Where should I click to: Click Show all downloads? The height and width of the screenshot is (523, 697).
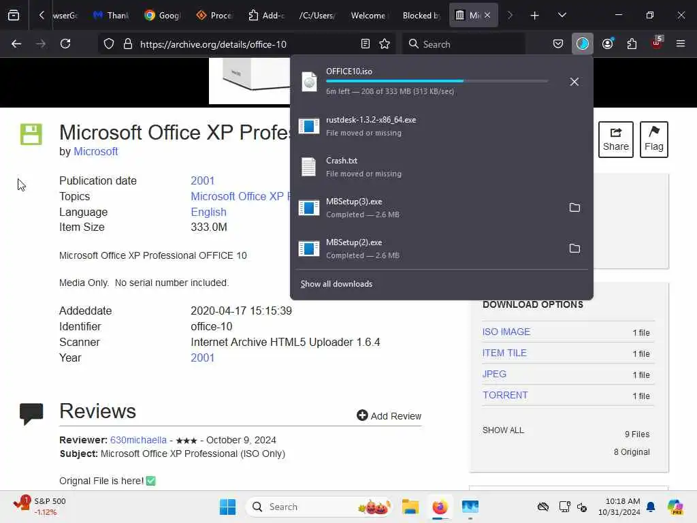click(336, 284)
